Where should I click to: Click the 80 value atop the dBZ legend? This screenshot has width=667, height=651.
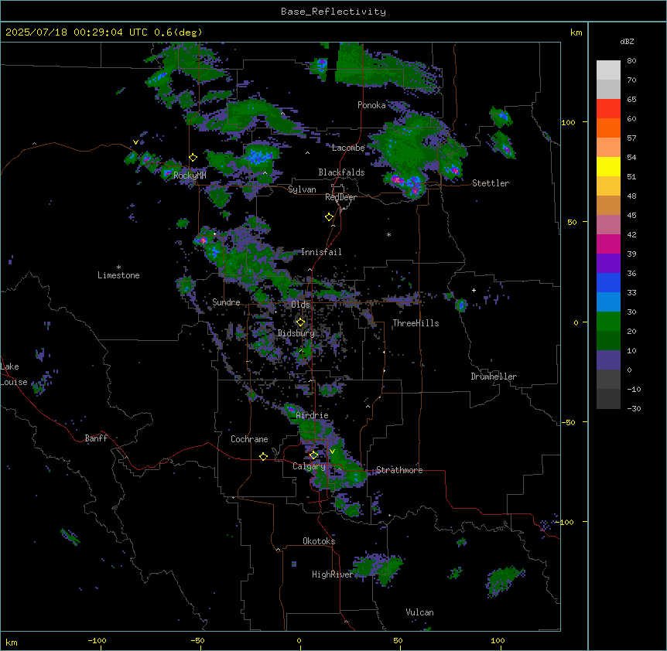tap(631, 61)
